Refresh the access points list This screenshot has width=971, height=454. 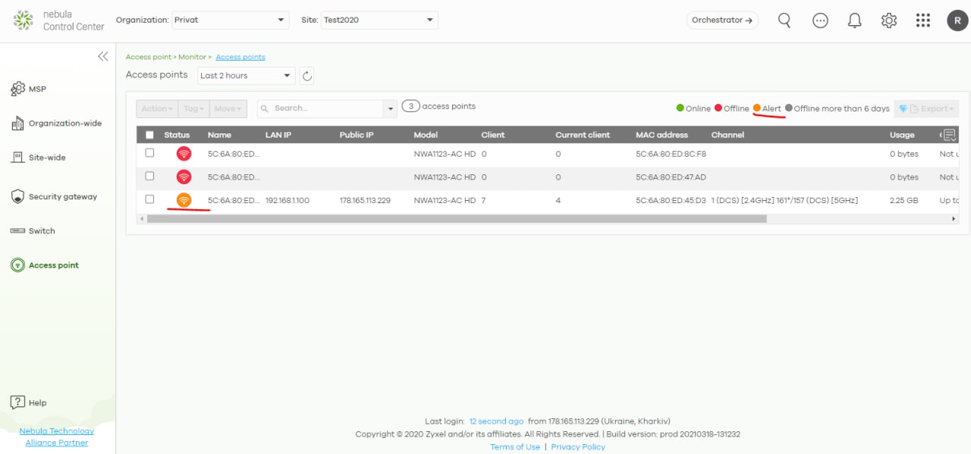click(306, 76)
